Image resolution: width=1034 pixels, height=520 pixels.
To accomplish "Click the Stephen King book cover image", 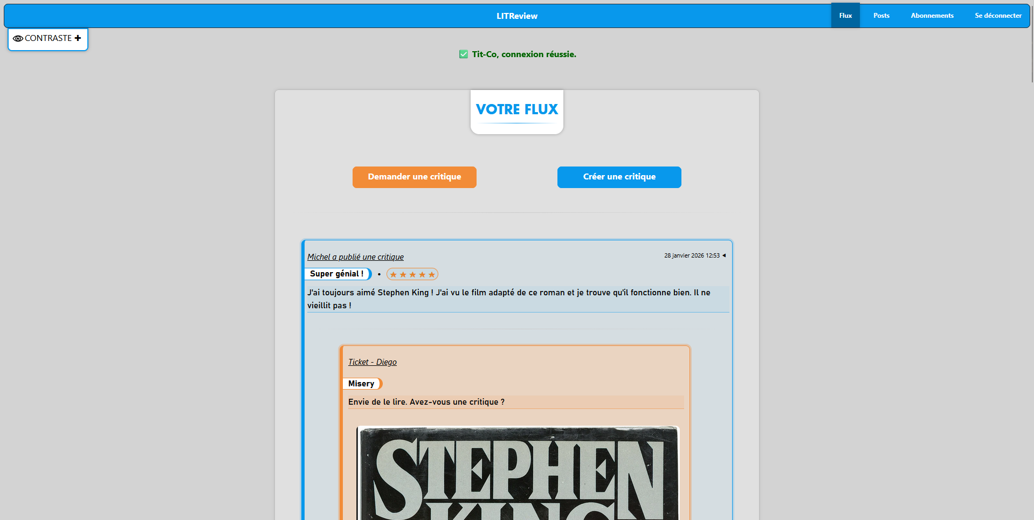I will coord(518,474).
